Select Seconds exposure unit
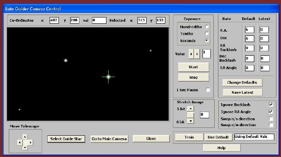Image resolution: width=281 pixels, height=157 pixels. (207, 40)
